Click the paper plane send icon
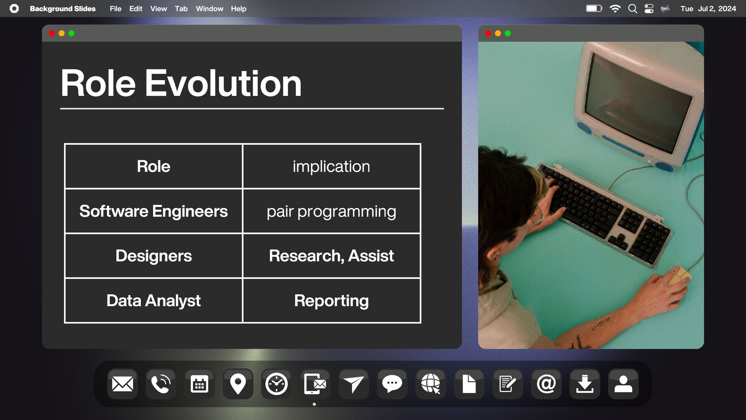 click(353, 384)
